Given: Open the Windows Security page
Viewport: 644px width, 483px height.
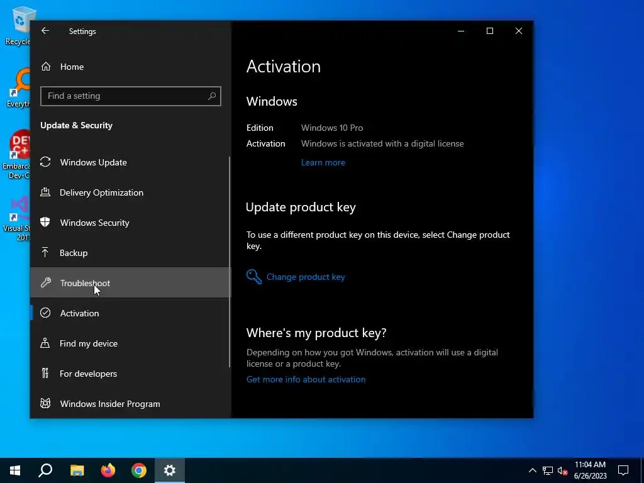Looking at the screenshot, I should pos(131,223).
